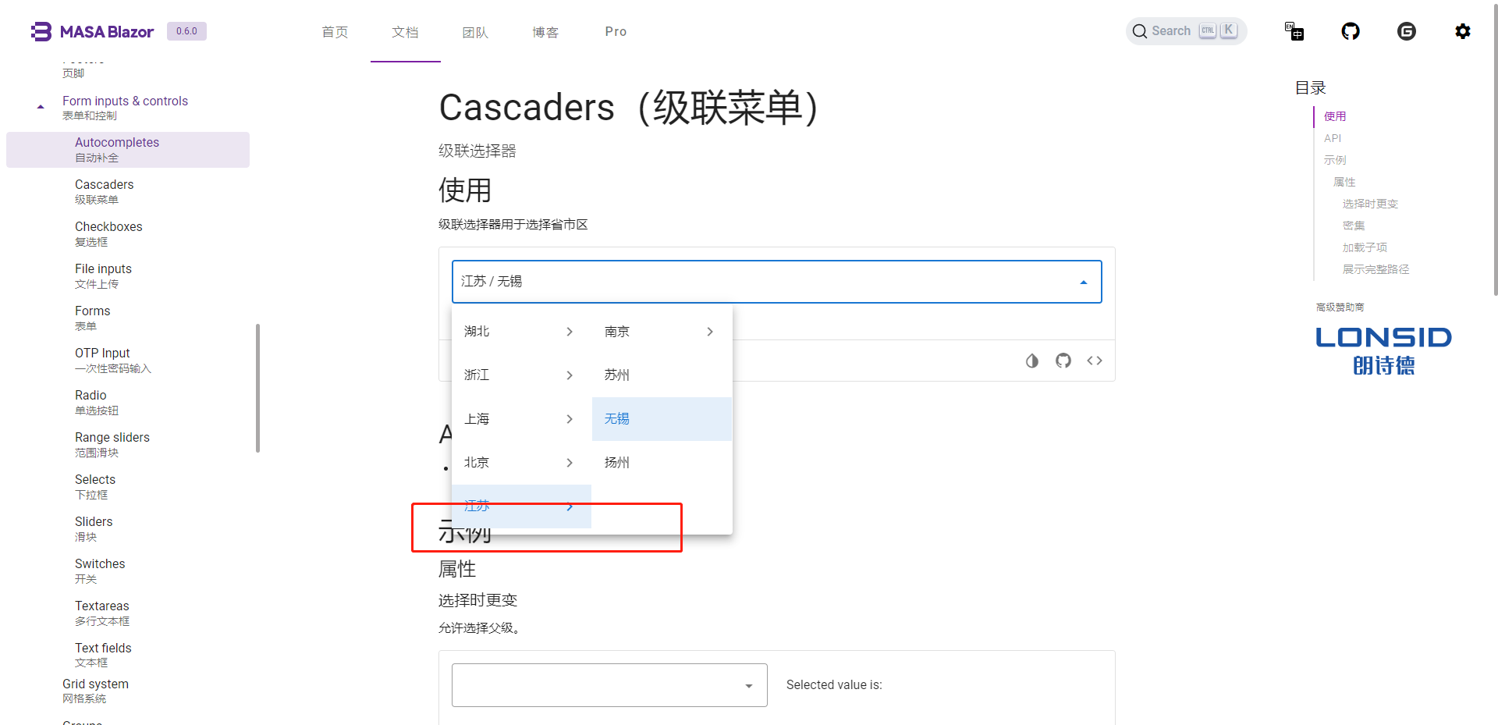Switch to the 博客 tab

tap(545, 31)
